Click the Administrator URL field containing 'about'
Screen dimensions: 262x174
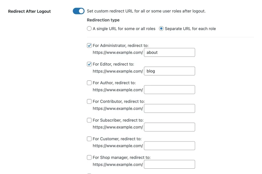pyautogui.click(x=169, y=52)
